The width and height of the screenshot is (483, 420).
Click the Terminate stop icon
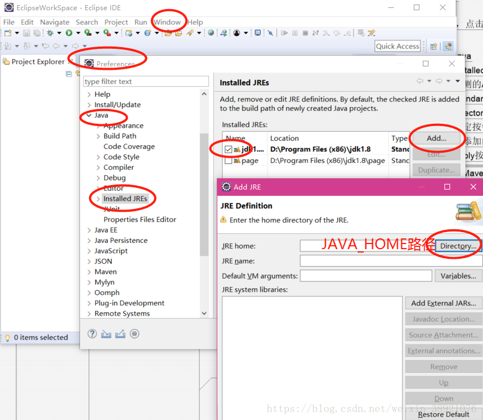(x=305, y=33)
